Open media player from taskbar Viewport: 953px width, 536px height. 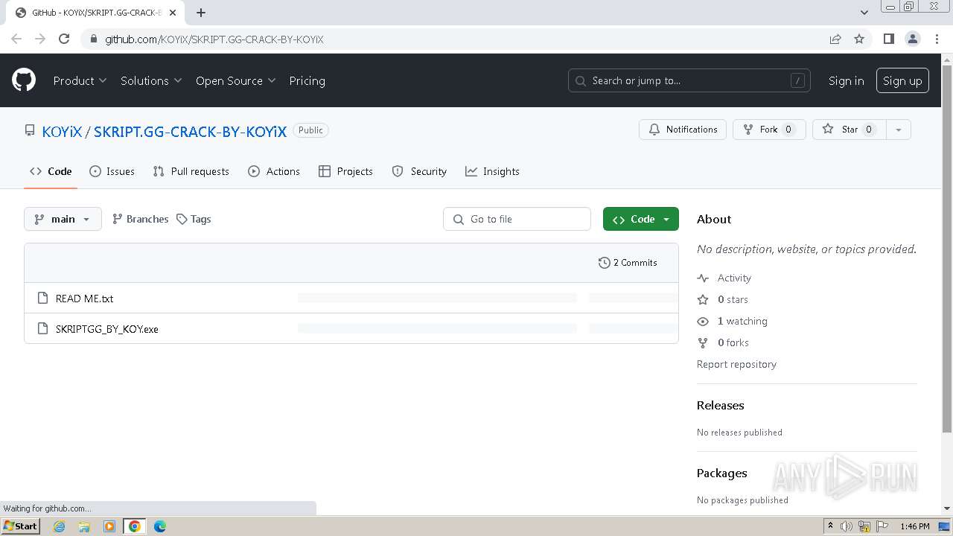click(x=109, y=526)
